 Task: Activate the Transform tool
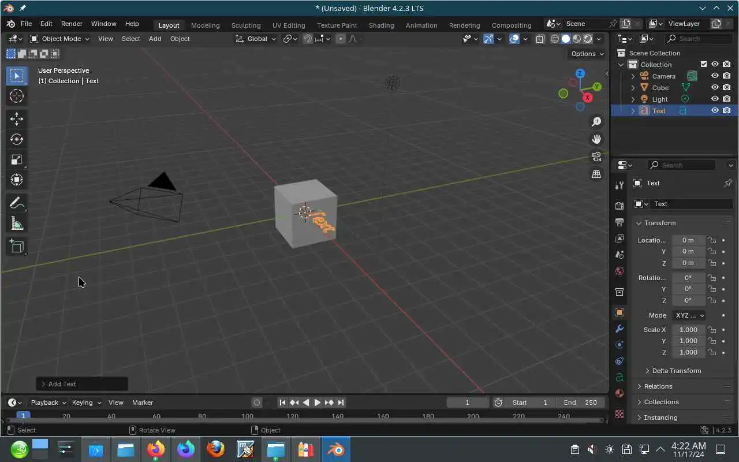coord(16,180)
